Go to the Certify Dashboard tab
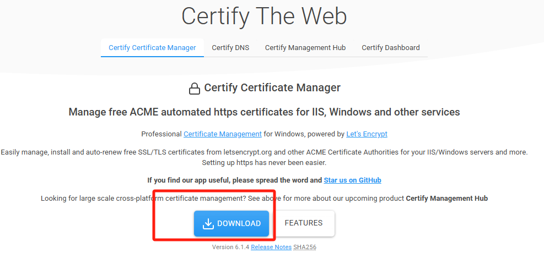This screenshot has height=253, width=544. coord(390,48)
